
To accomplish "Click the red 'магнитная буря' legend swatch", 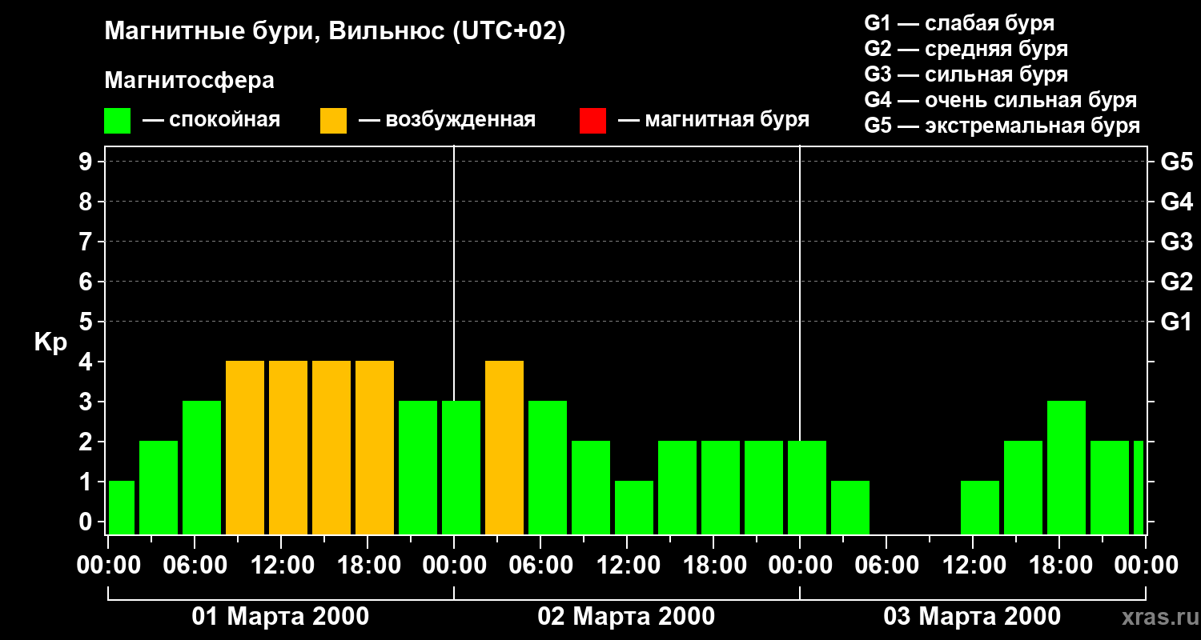I will [x=592, y=121].
